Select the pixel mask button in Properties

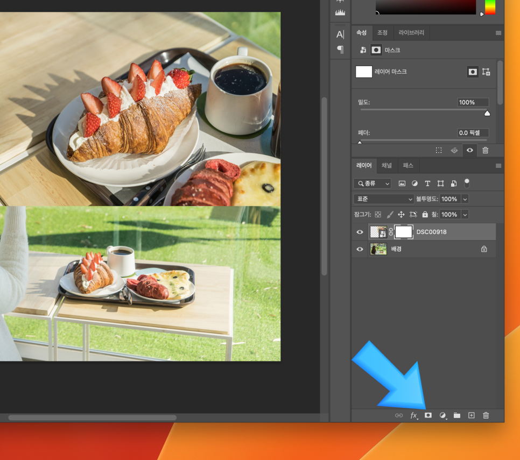(x=473, y=72)
